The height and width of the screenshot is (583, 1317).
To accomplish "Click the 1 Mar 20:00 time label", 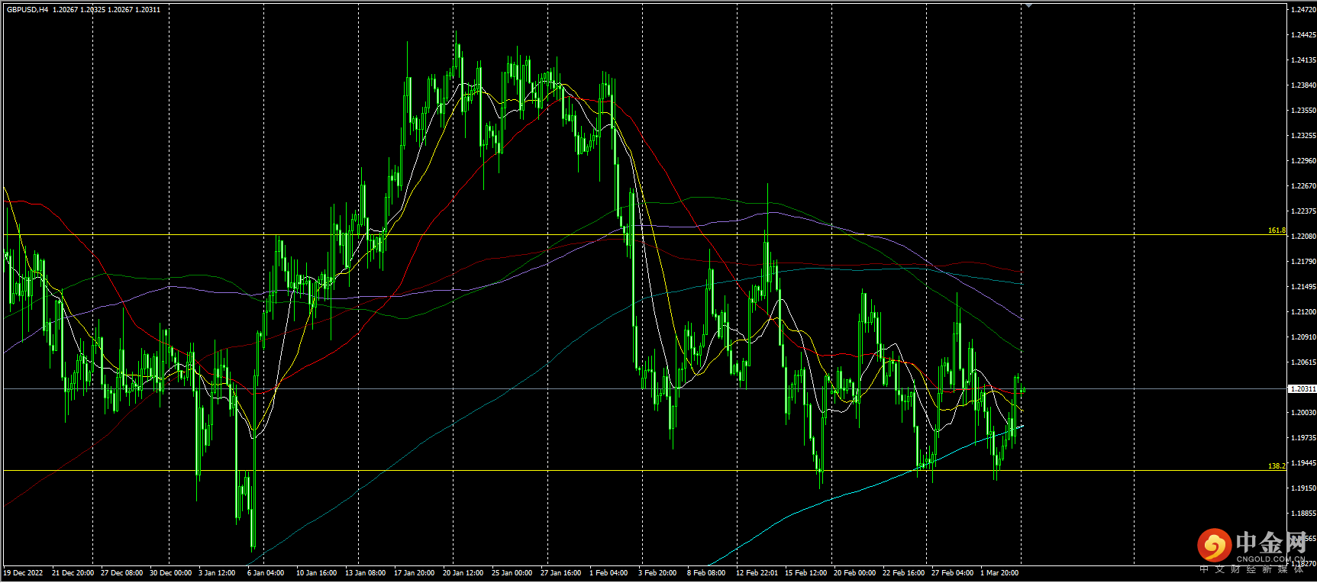I will point(999,573).
